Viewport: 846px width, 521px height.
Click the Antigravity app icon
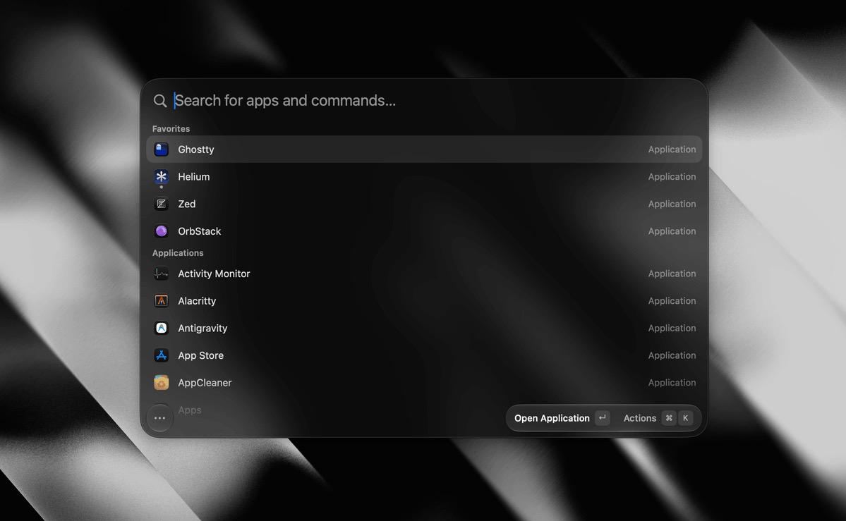(x=161, y=328)
